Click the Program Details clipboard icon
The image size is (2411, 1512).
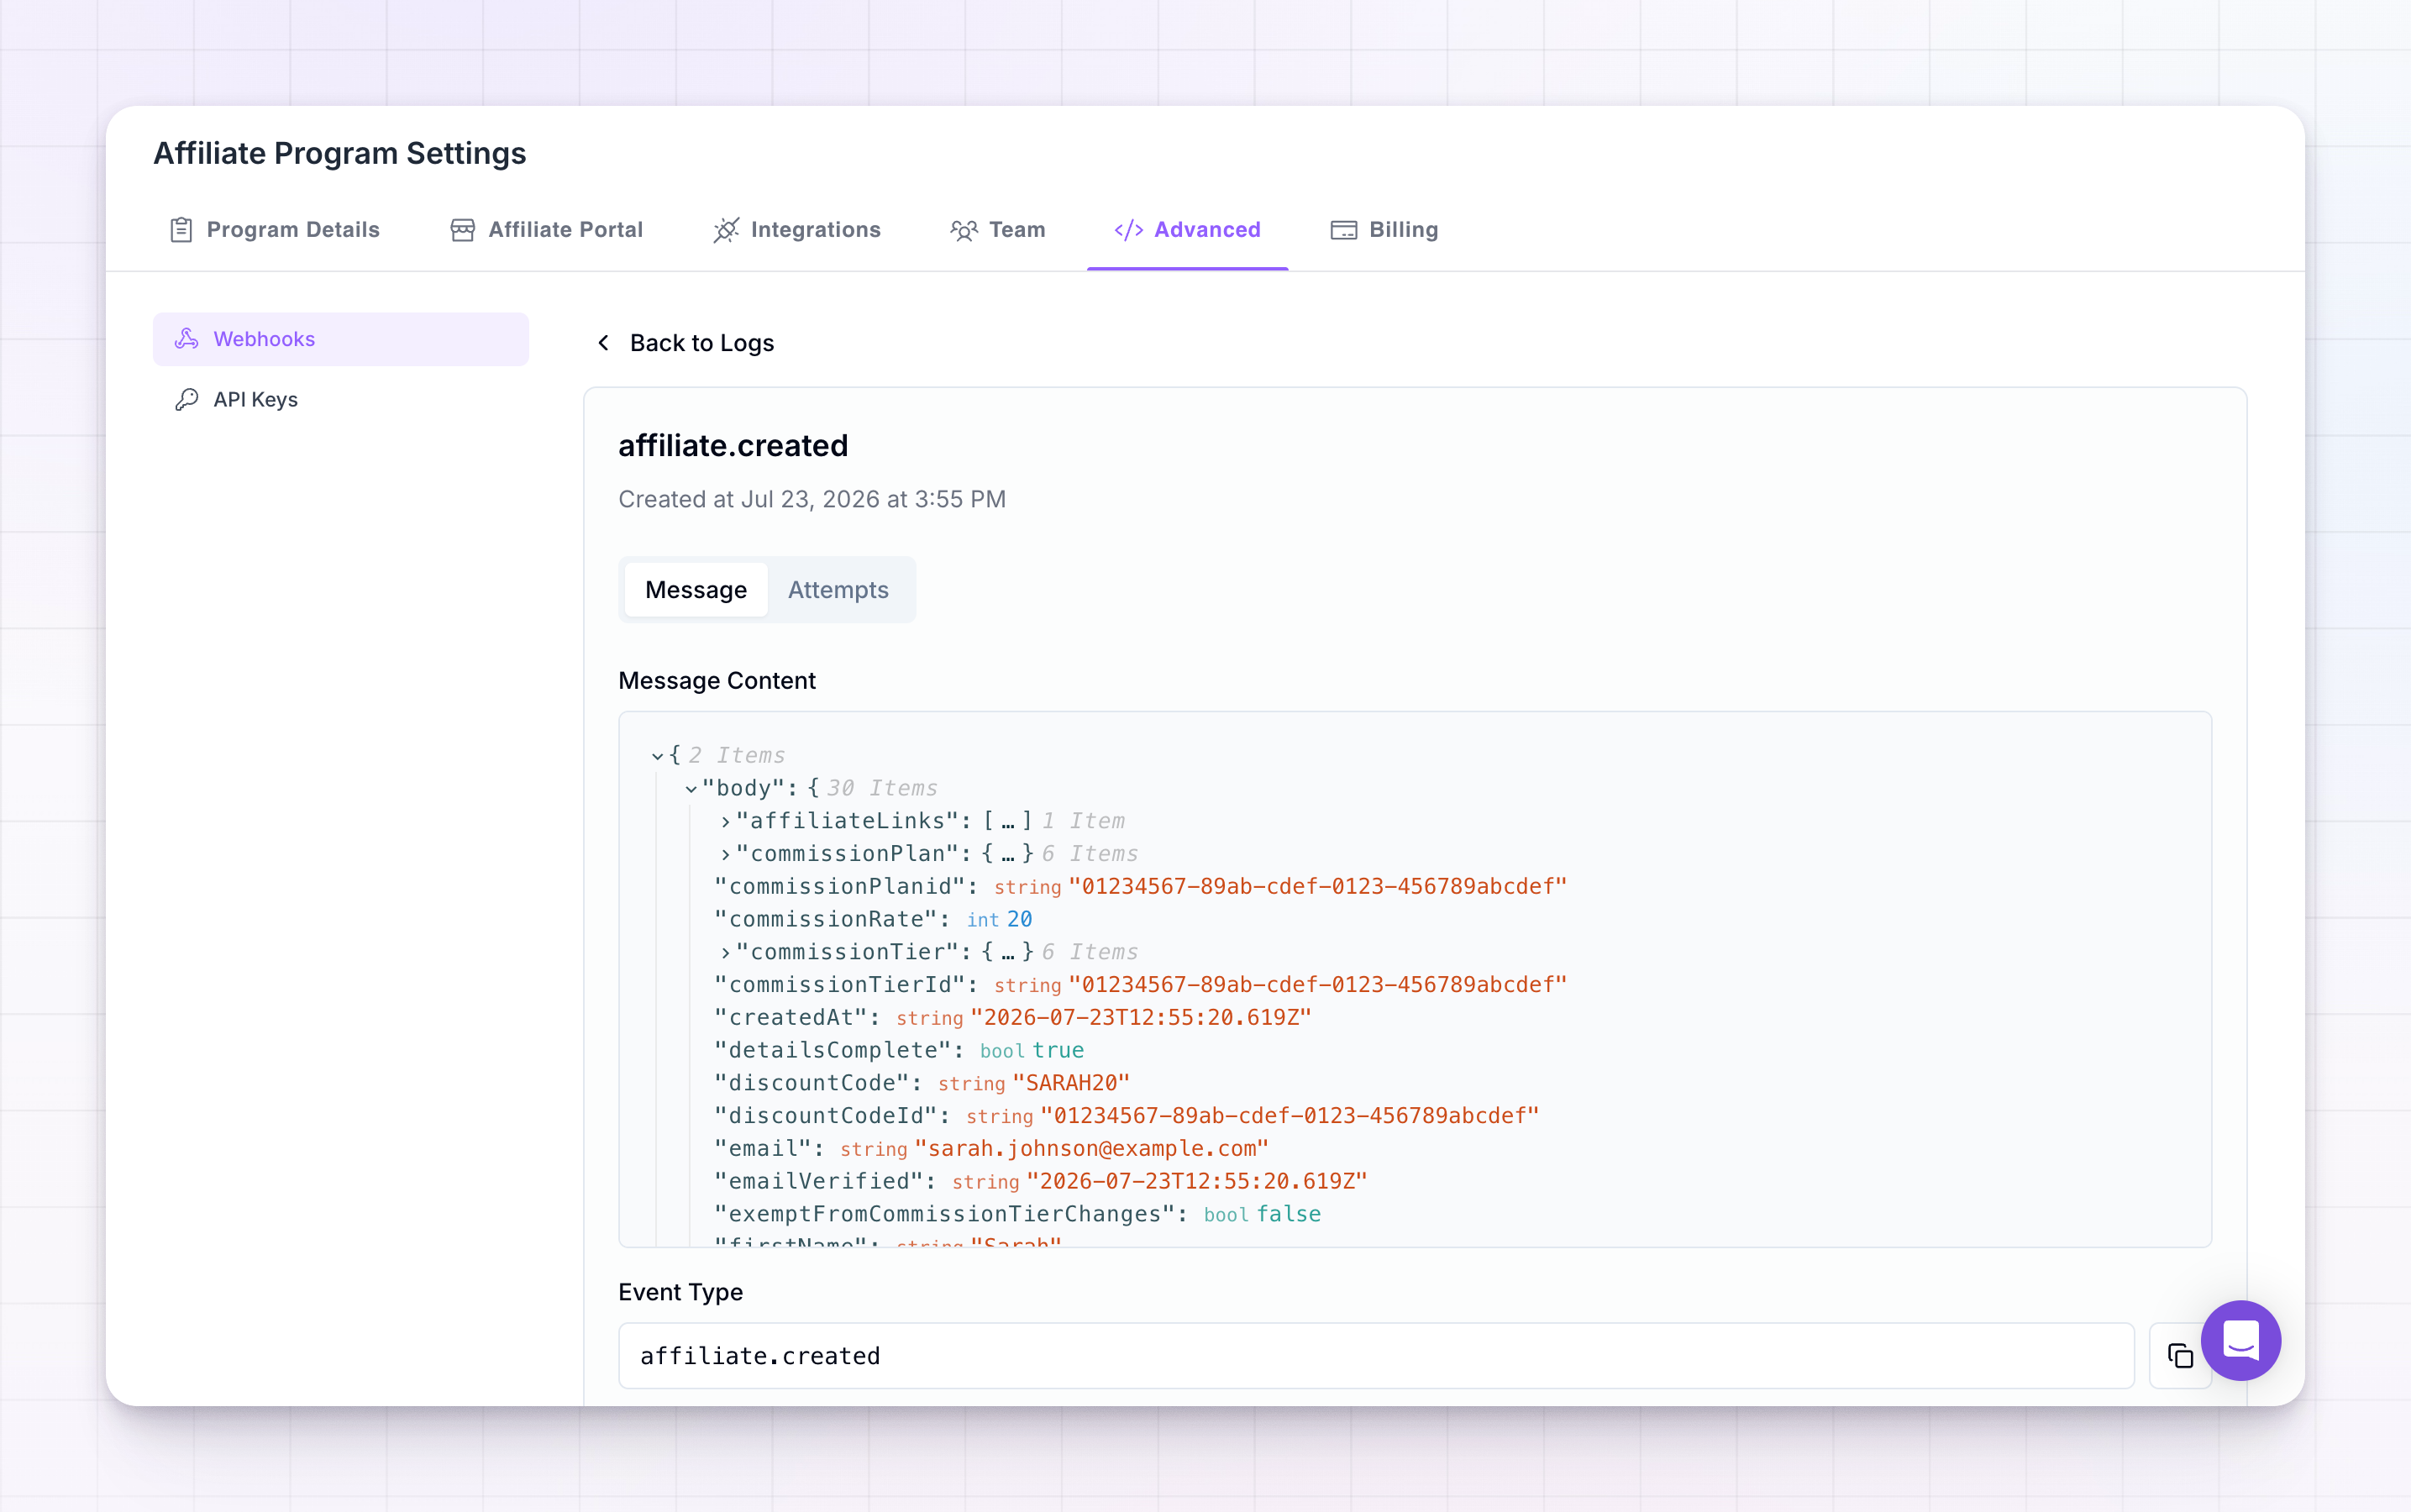[181, 230]
